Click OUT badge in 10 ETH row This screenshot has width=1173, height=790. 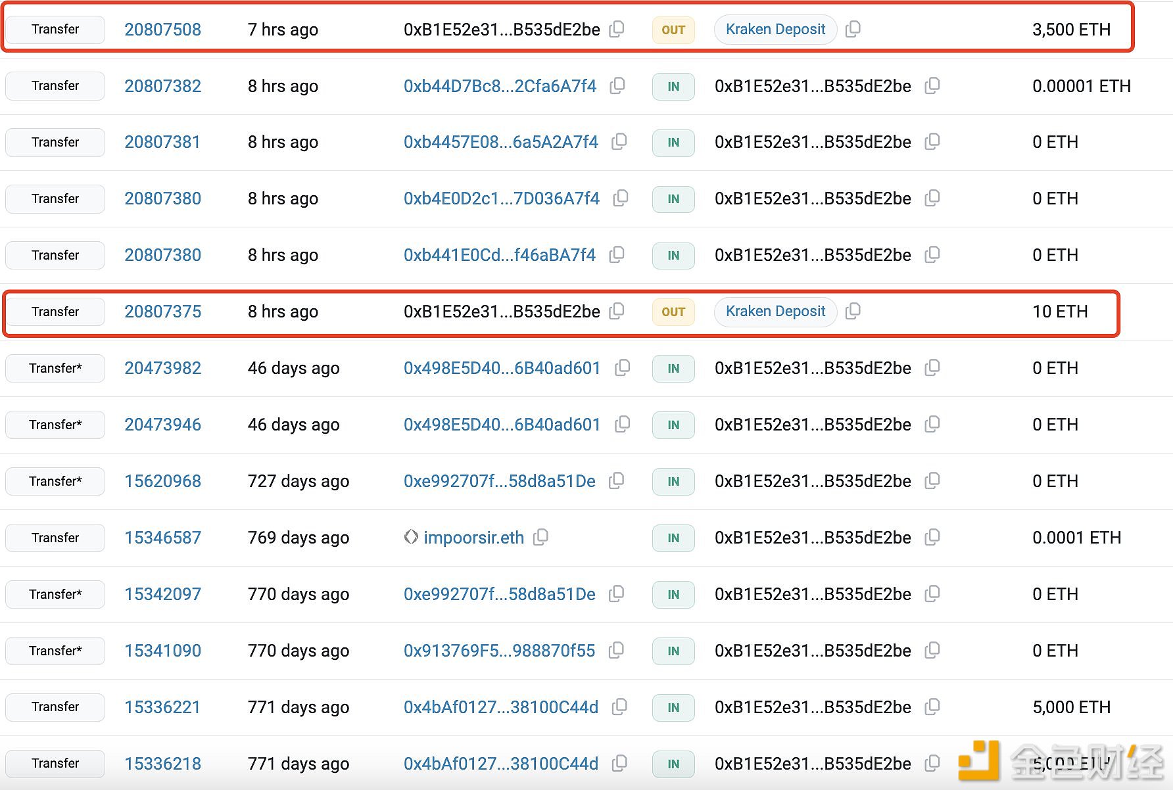673,312
